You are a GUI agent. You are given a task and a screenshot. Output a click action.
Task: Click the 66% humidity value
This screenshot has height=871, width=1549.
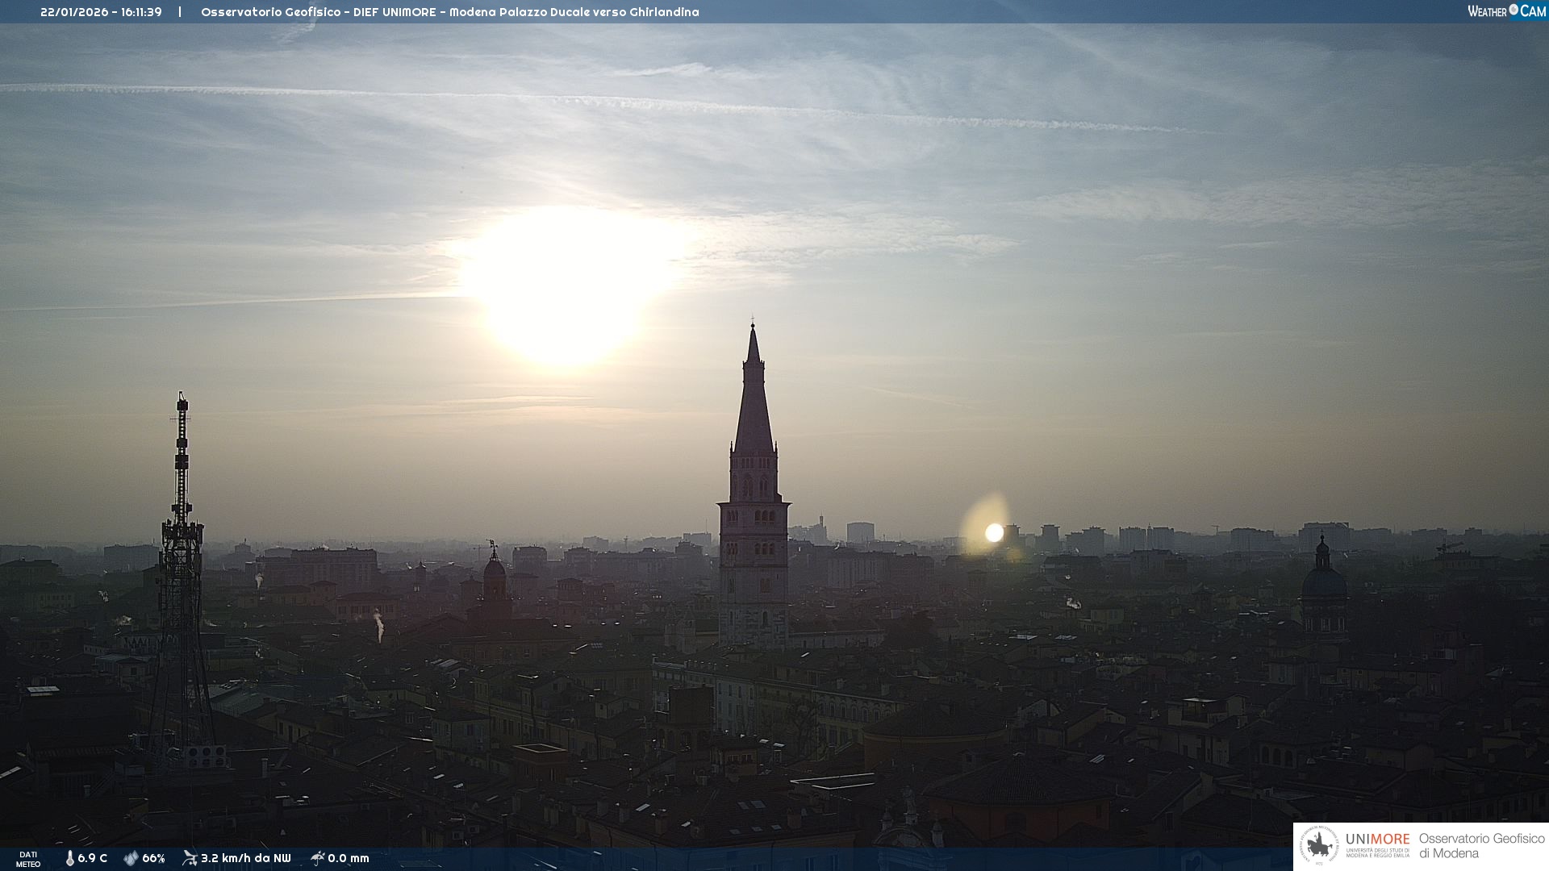pyautogui.click(x=153, y=858)
